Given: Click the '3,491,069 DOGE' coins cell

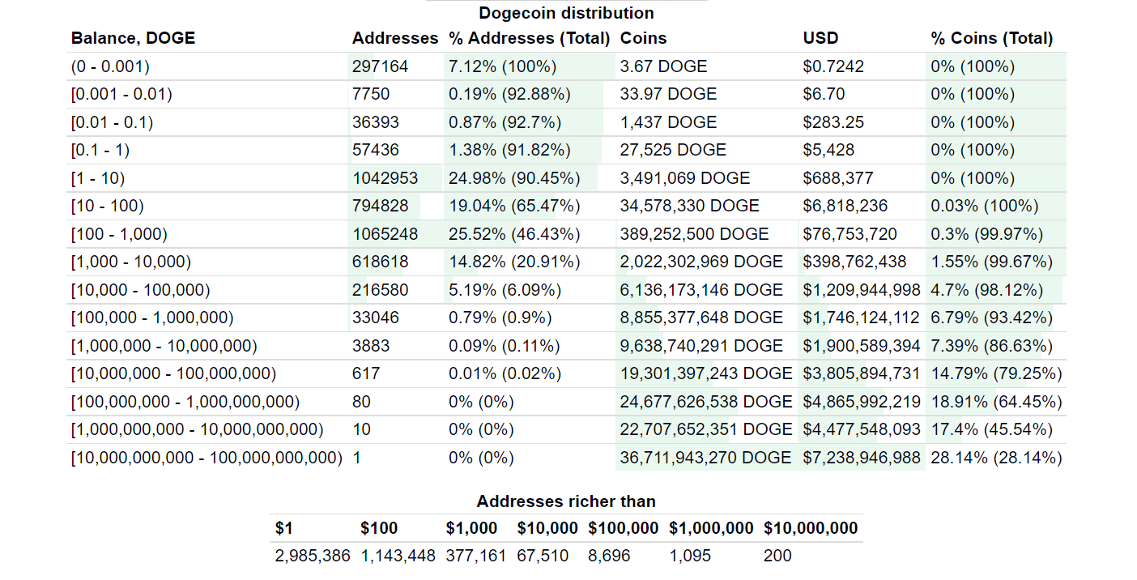Looking at the screenshot, I should pos(685,178).
